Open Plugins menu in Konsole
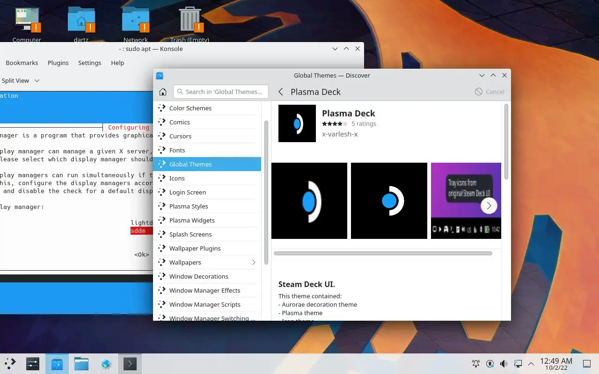This screenshot has height=374, width=599. [58, 63]
